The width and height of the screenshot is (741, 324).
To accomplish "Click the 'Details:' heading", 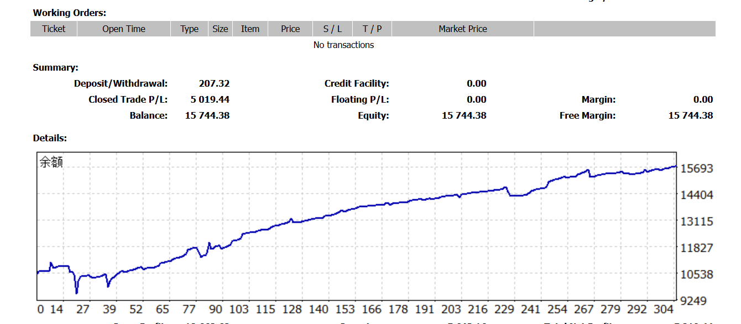I will 50,139.
